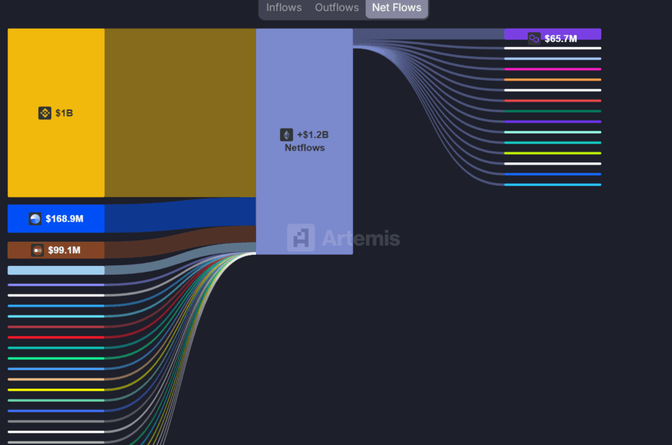This screenshot has height=445, width=672.
Task: Click the dark brown flow band from $99.1M node
Action: [180, 243]
